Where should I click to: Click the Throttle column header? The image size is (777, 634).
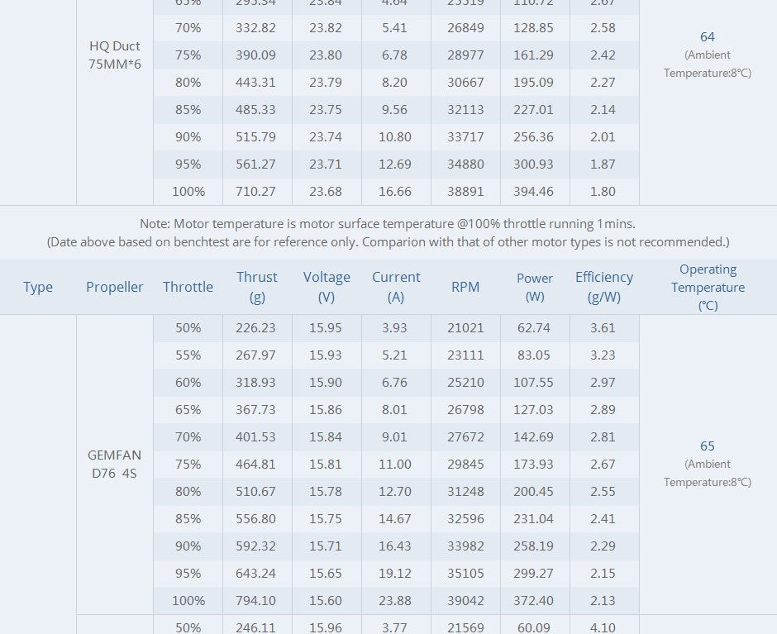click(x=188, y=287)
